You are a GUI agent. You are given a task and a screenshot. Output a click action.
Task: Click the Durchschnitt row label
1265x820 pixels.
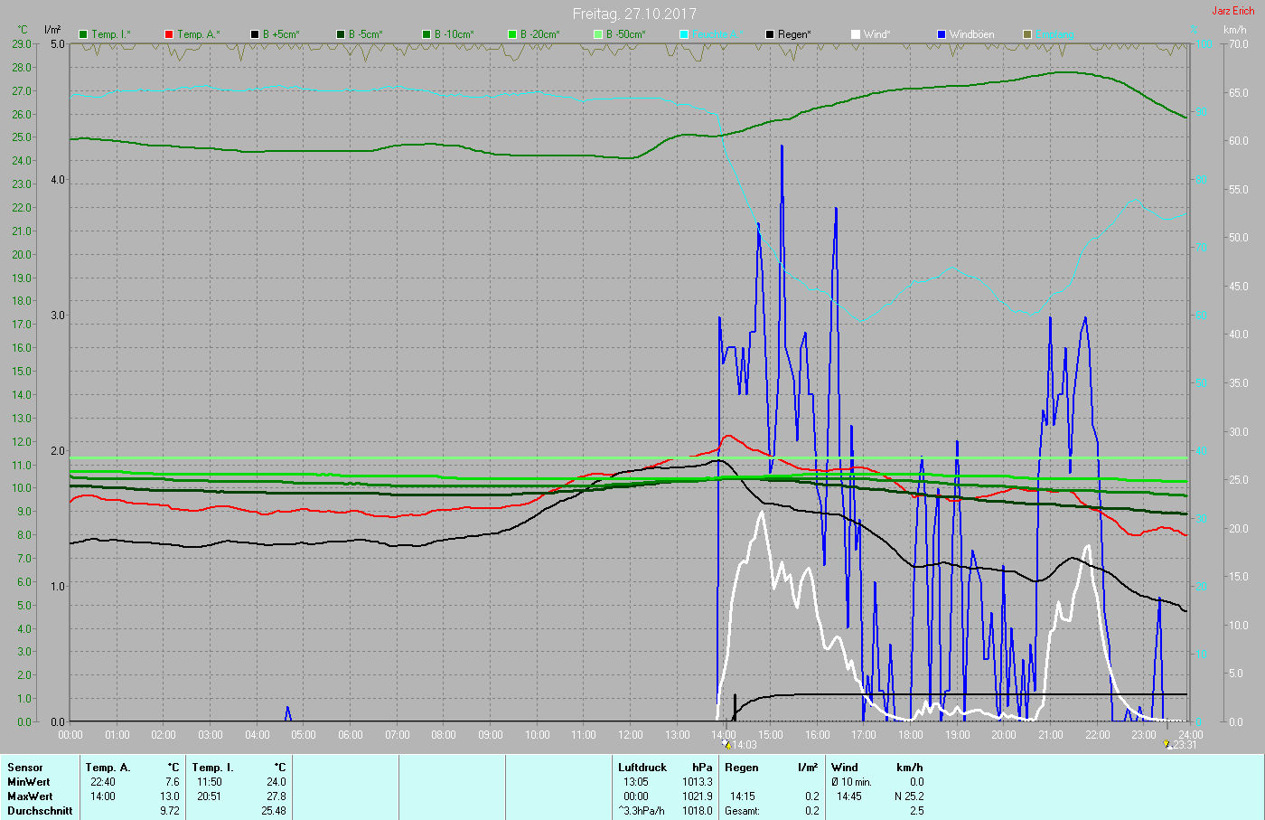pyautogui.click(x=40, y=811)
